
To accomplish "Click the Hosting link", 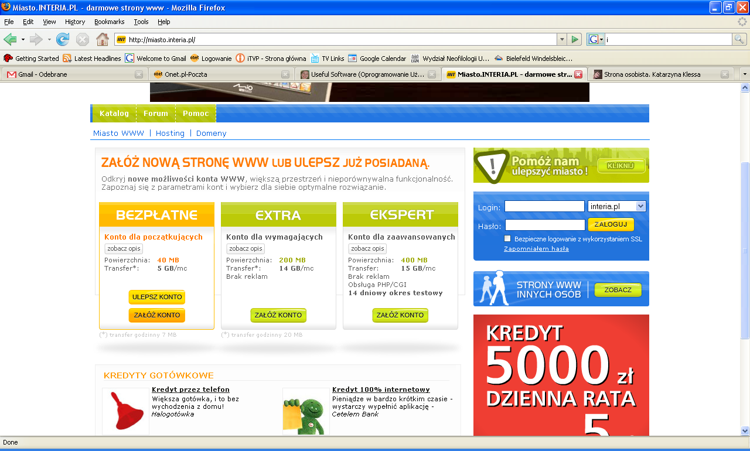I will (x=170, y=134).
